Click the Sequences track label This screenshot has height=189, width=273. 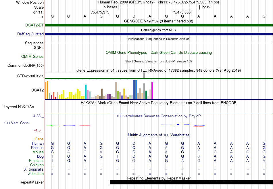[34, 43]
